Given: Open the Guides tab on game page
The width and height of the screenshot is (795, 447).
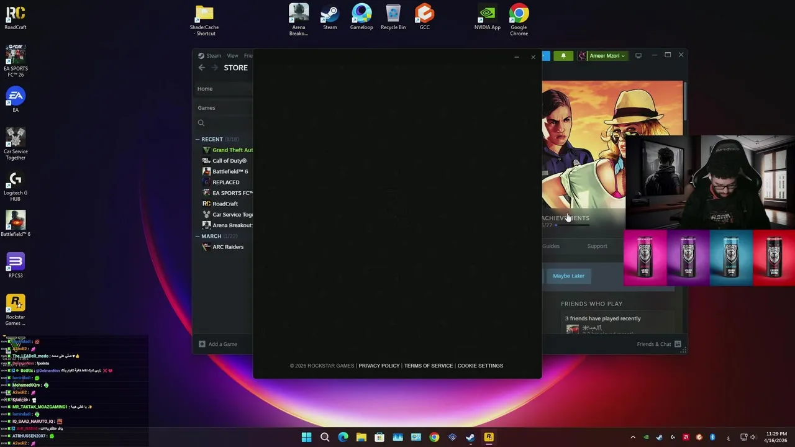Looking at the screenshot, I should pos(551,246).
